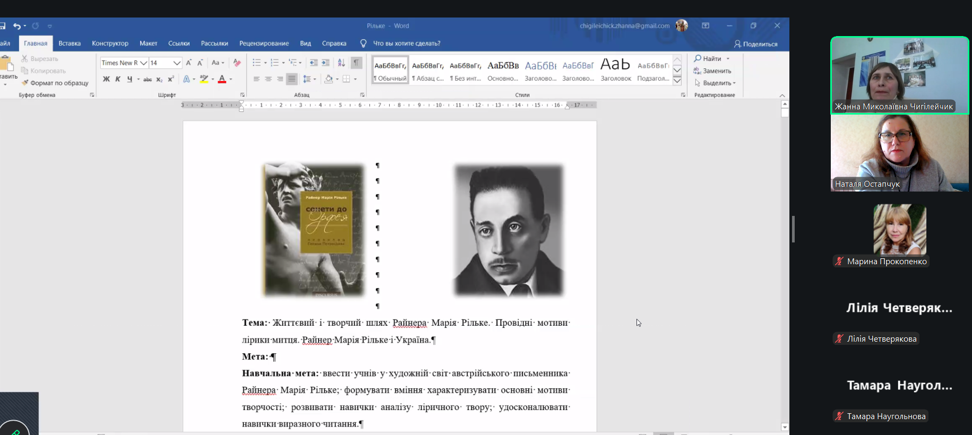The width and height of the screenshot is (972, 435).
Task: Clear all formatting with the eraser icon
Action: click(237, 63)
